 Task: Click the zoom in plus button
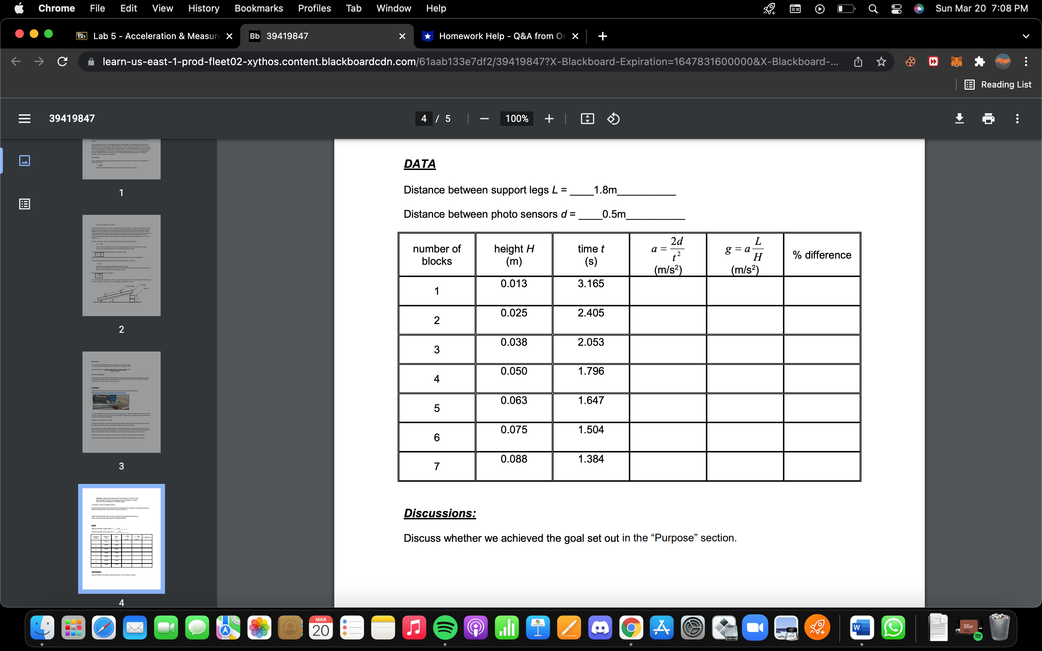(x=549, y=118)
